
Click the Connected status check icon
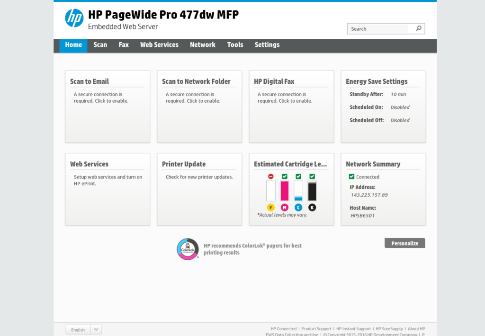(352, 177)
